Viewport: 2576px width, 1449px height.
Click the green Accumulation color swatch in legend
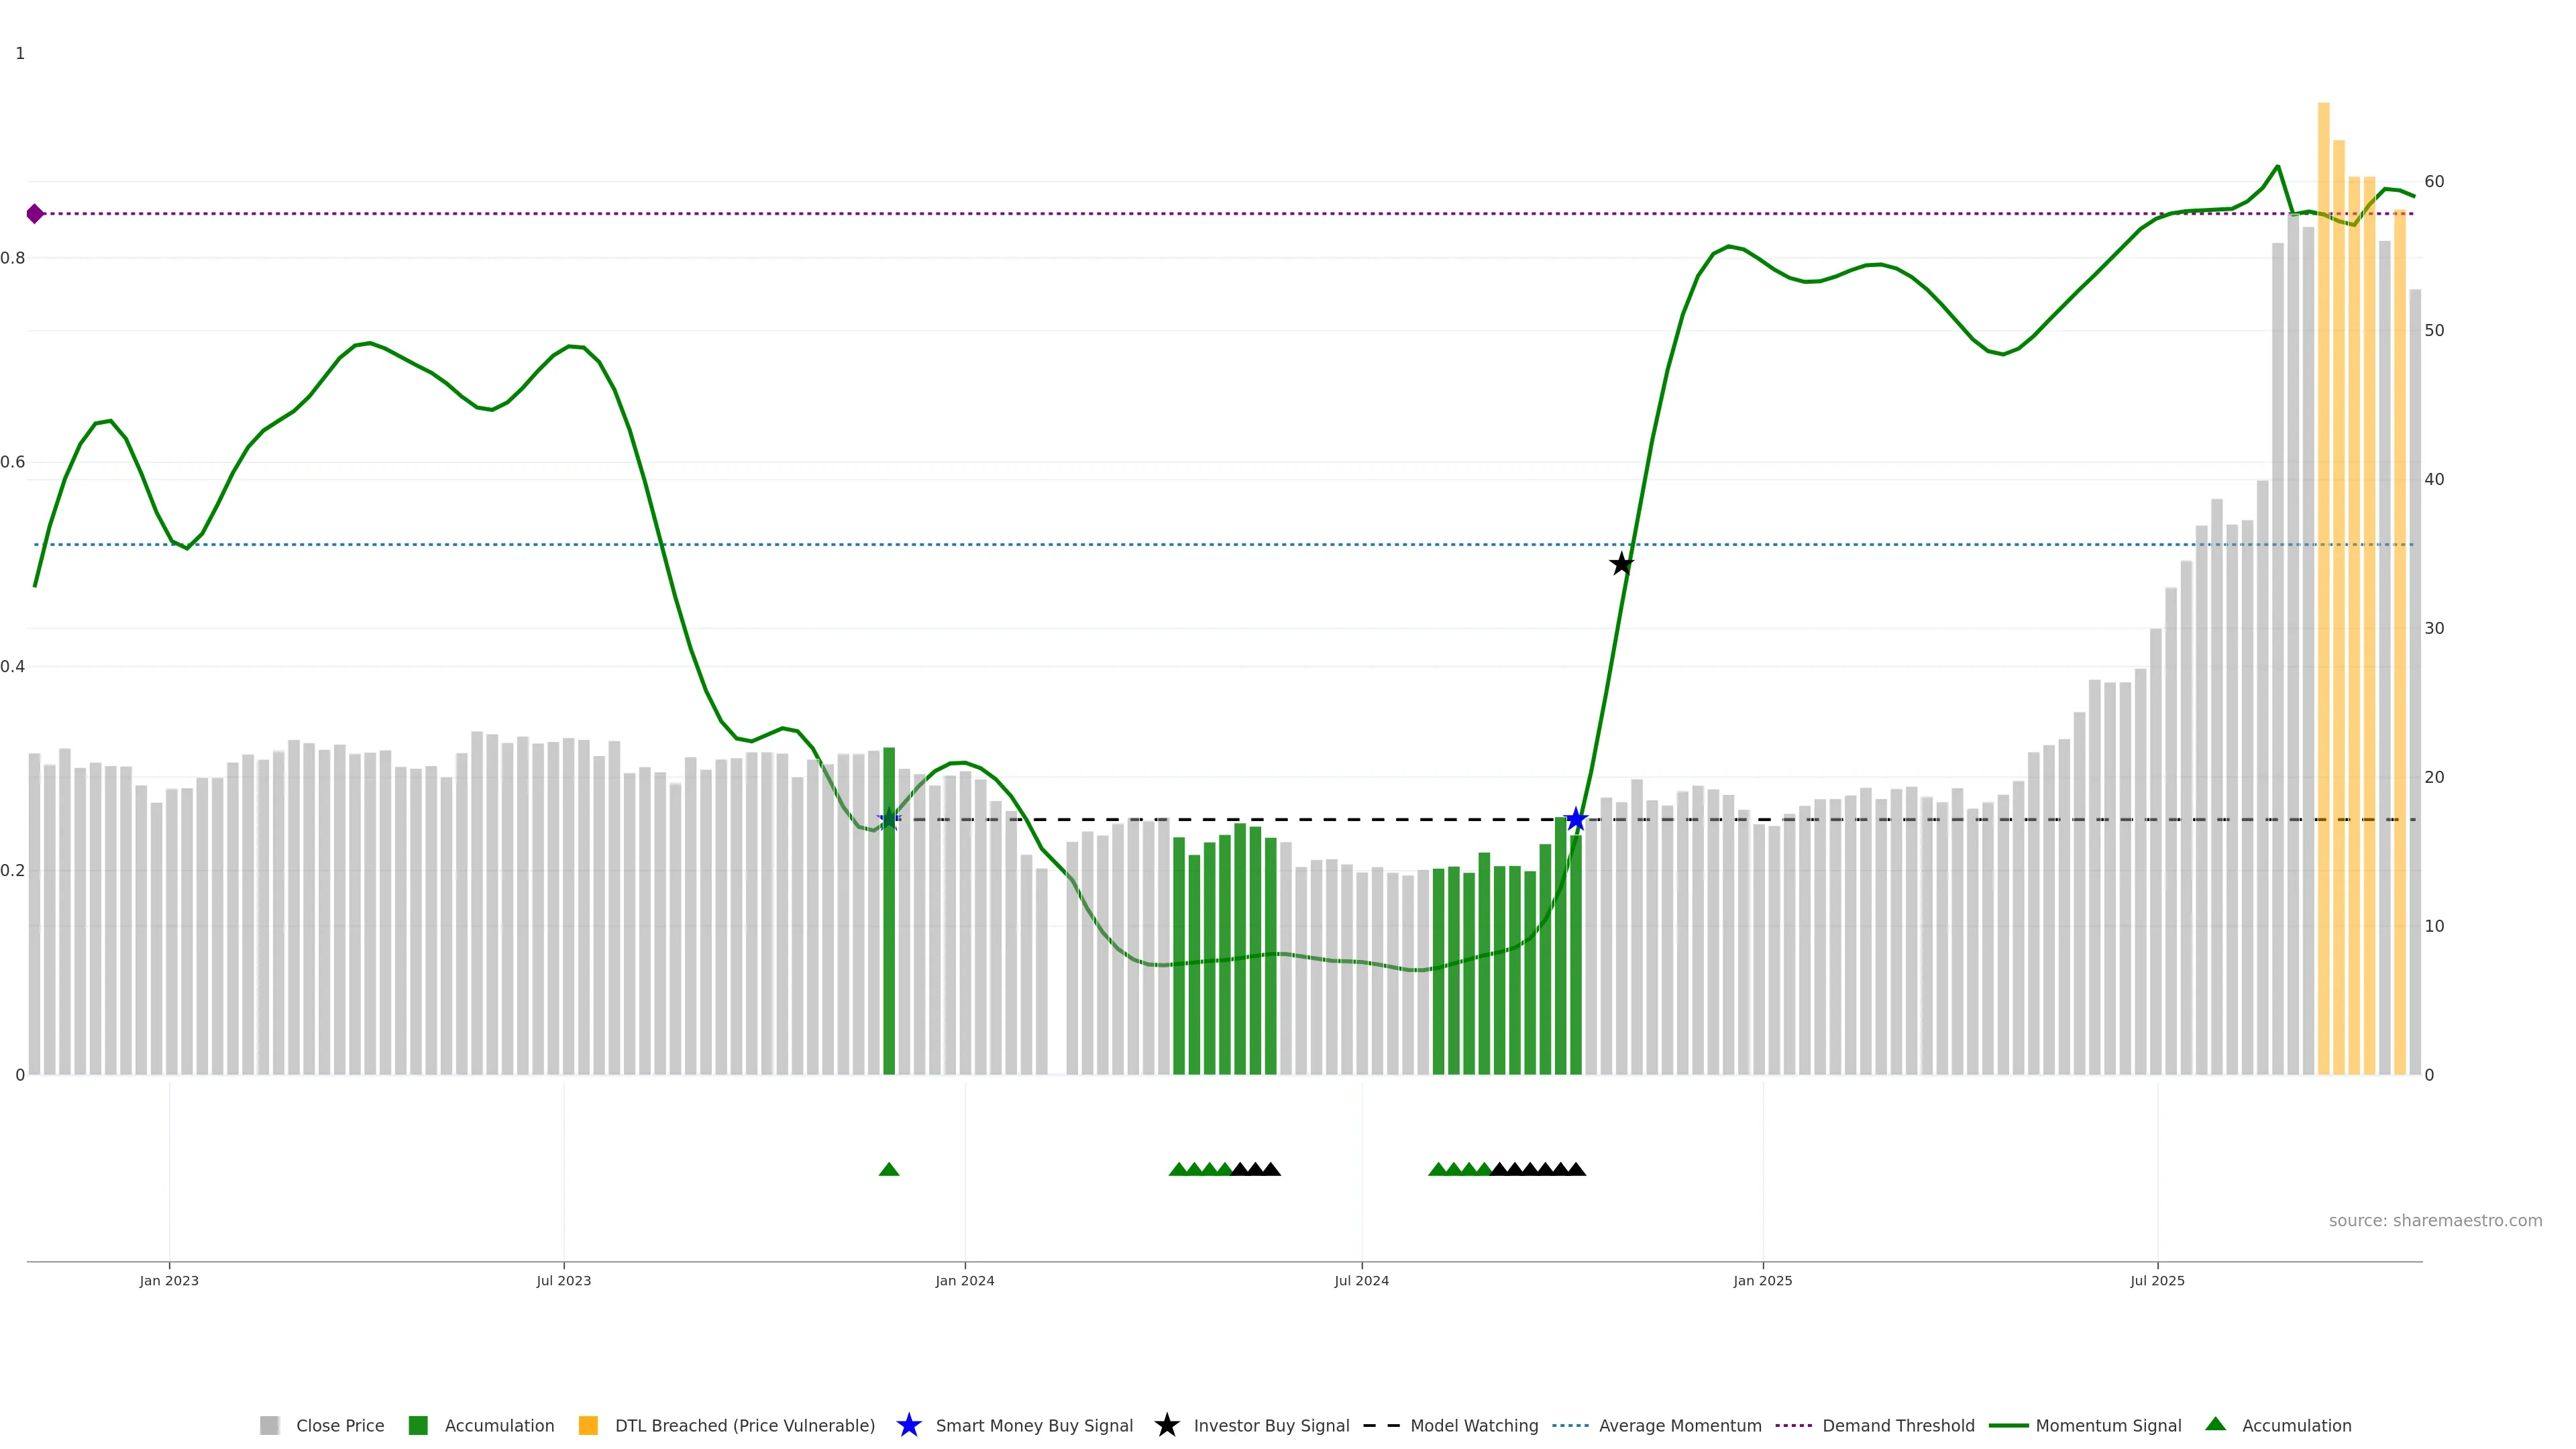[x=418, y=1426]
